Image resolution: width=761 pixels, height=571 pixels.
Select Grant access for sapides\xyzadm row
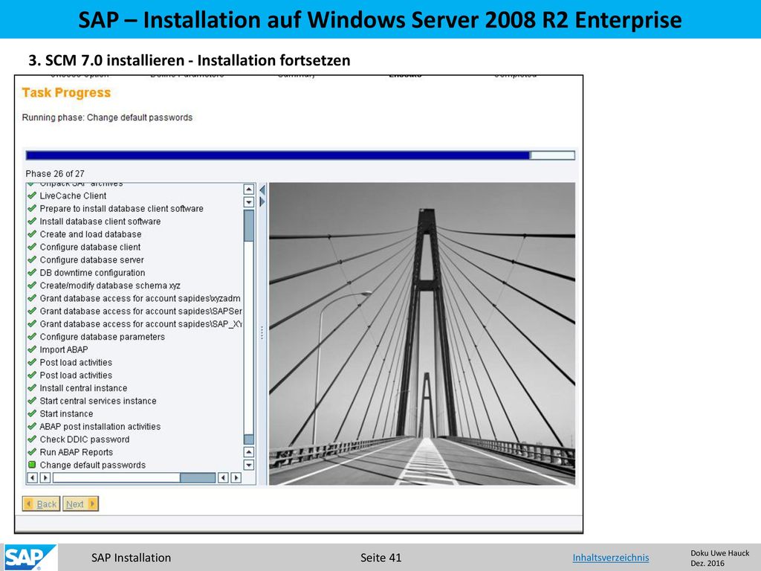point(140,298)
